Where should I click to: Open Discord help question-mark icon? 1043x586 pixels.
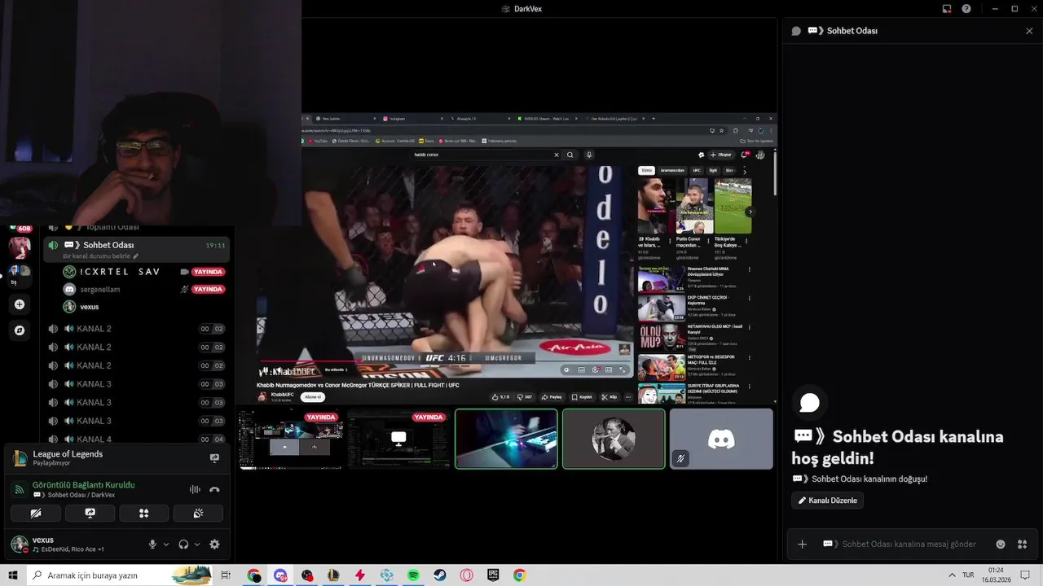[966, 9]
